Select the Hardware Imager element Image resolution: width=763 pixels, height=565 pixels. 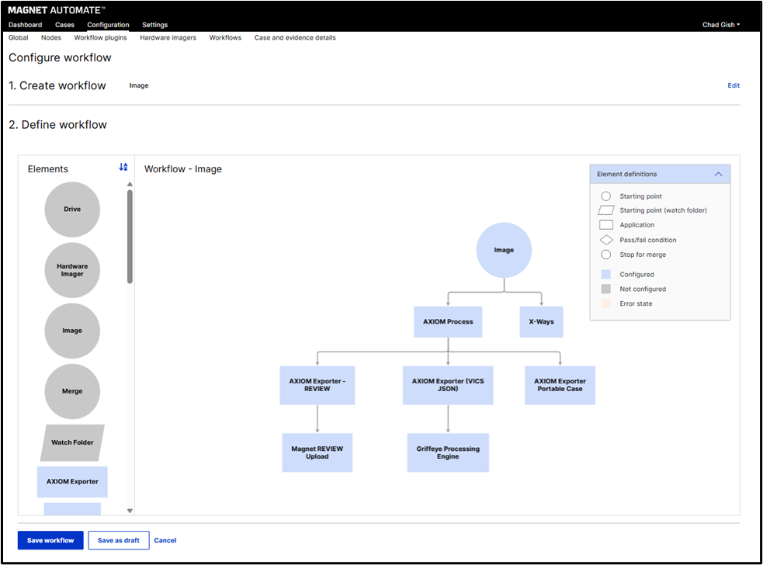point(72,270)
